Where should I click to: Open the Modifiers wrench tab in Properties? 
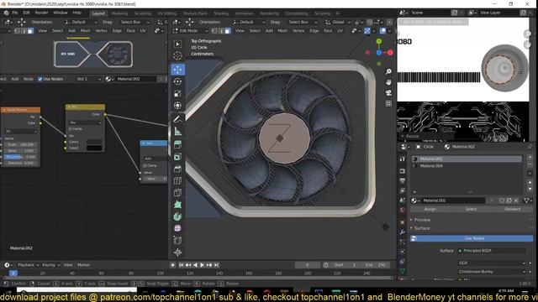click(x=402, y=232)
